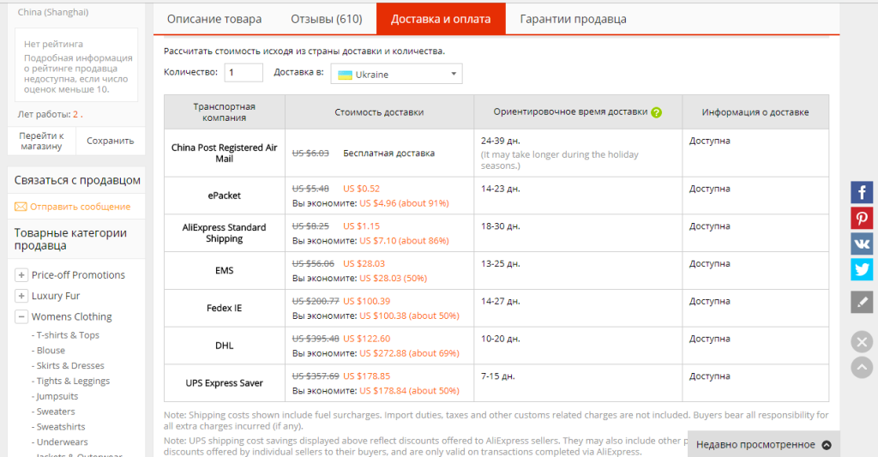Click delivery time 7-15 дн.
The height and width of the screenshot is (457, 878).
[x=498, y=376]
